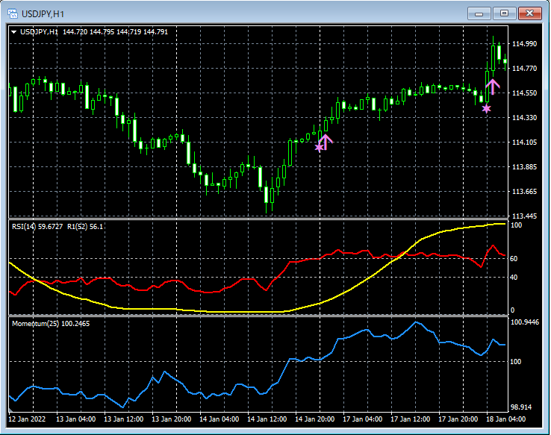The height and width of the screenshot is (435, 551).
Task: Click the 18 Jan 04:00 time label
Action: (505, 419)
